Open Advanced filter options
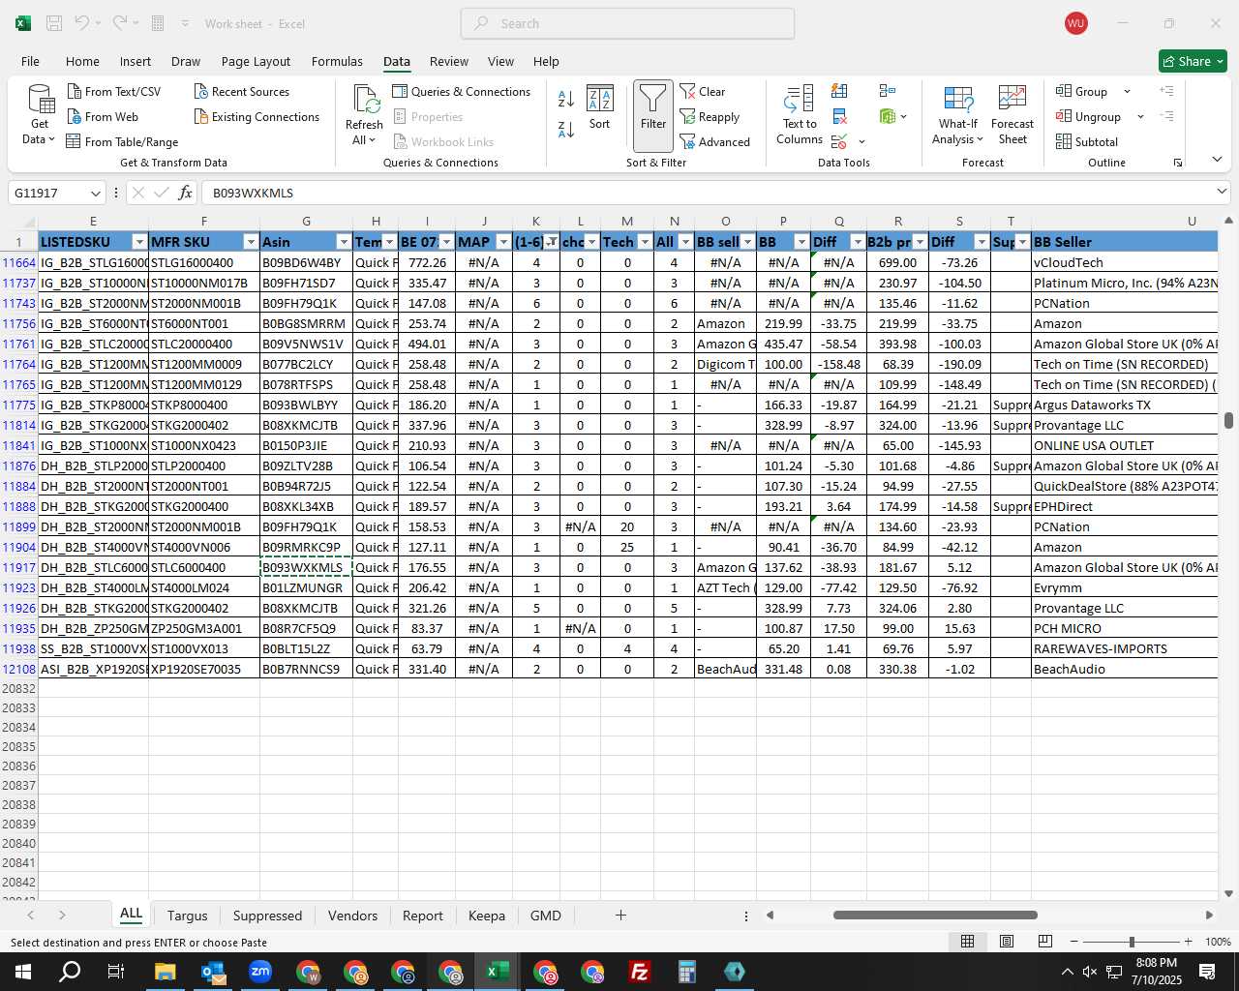This screenshot has width=1239, height=991. click(715, 141)
